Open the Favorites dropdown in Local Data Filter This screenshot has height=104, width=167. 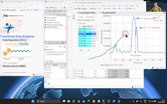pos(90,17)
